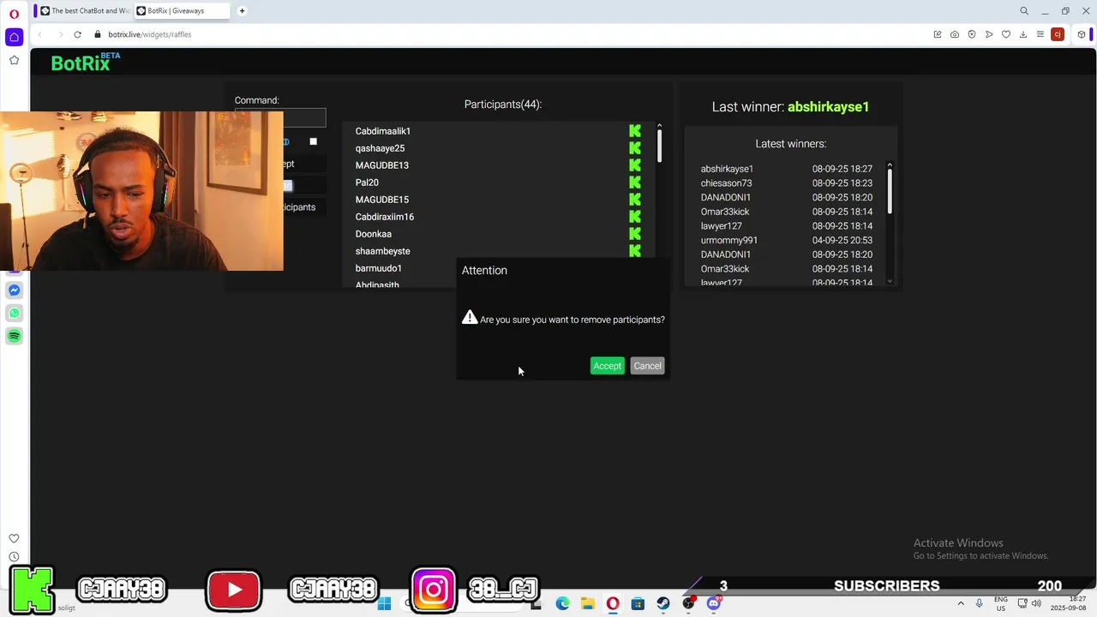
Task: Click the taskbar microphone icon
Action: pos(979,603)
